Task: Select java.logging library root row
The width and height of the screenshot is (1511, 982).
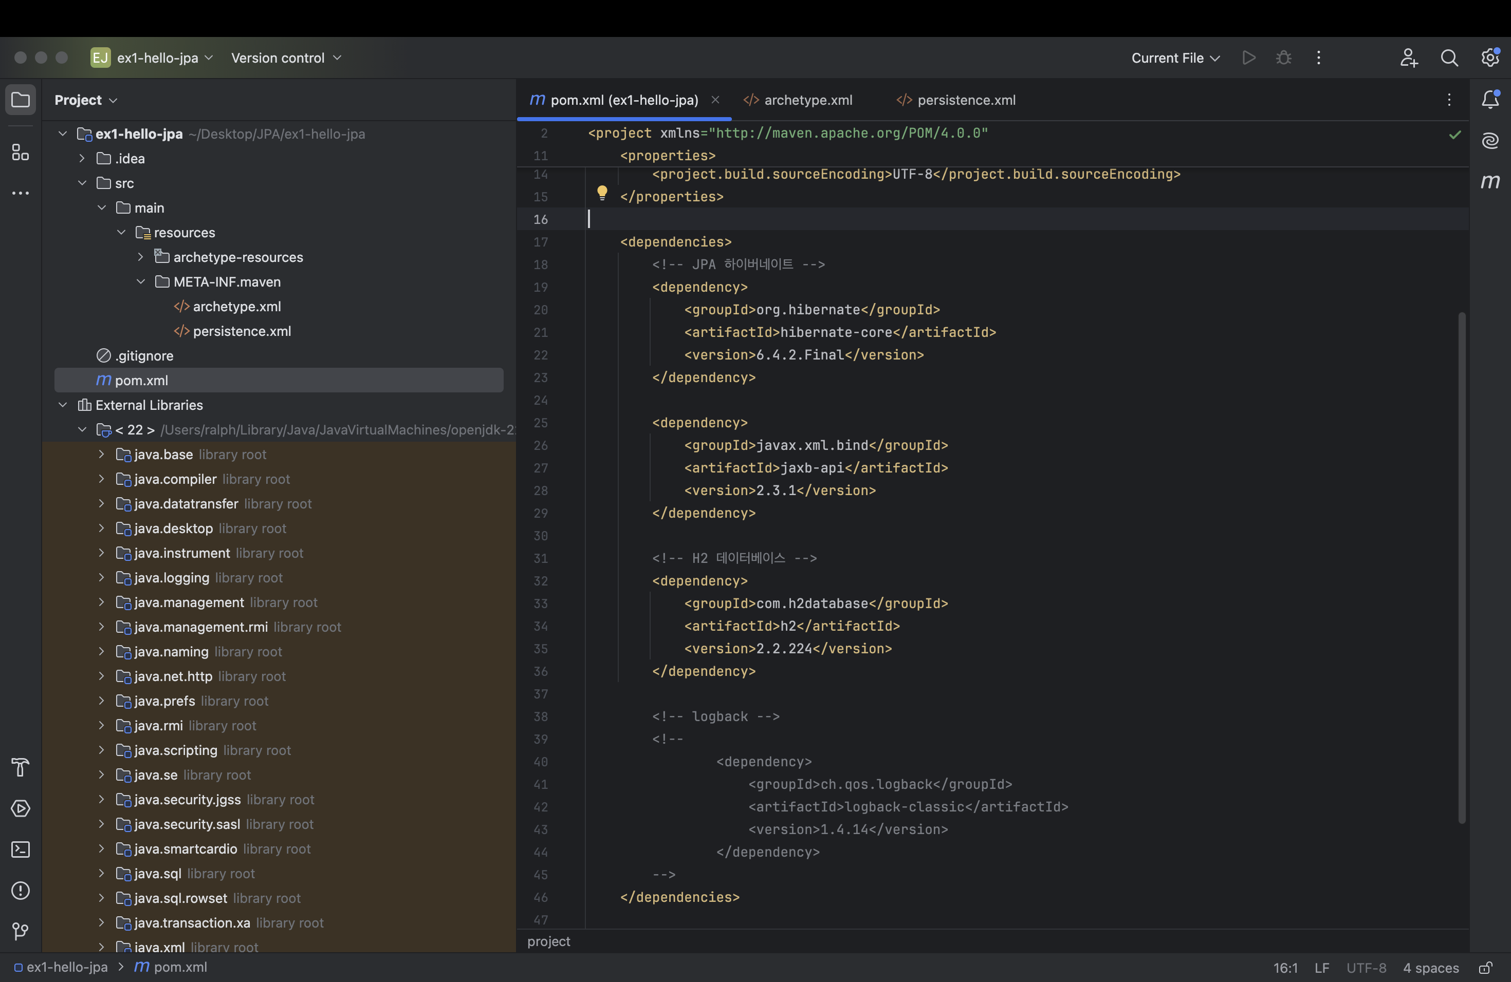Action: (279, 578)
